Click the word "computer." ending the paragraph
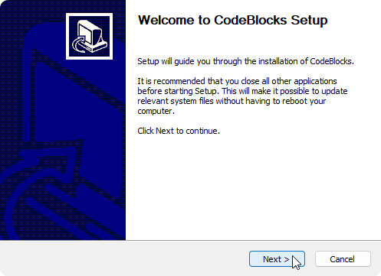Viewport: 381px width, 276px height. (156, 112)
